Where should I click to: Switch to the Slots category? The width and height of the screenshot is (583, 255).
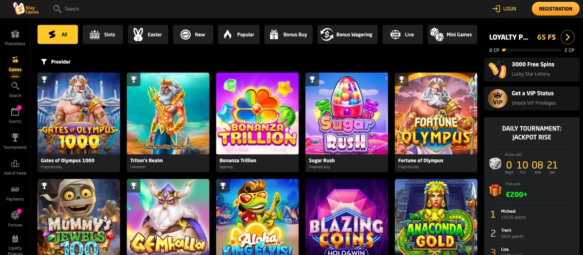(x=103, y=35)
